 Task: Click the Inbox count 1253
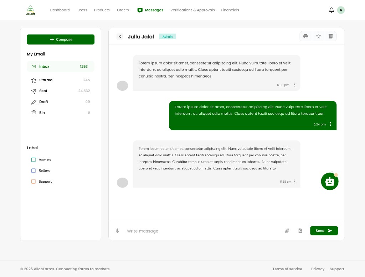point(84,67)
